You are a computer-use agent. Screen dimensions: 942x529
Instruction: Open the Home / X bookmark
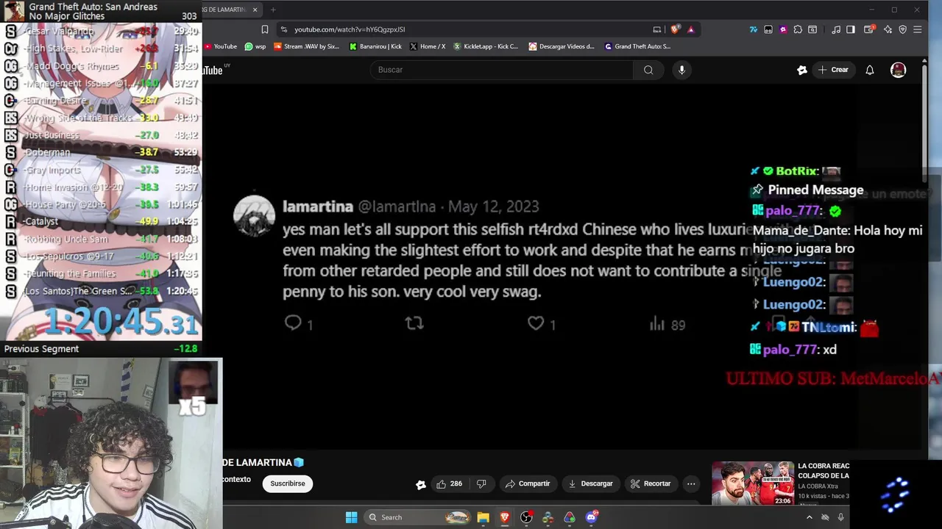[x=428, y=46]
